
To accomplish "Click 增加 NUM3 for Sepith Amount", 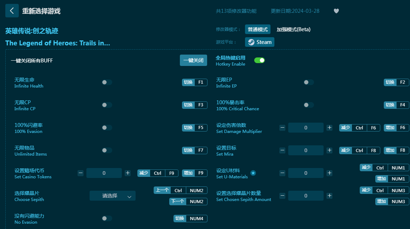I will 392,201.
